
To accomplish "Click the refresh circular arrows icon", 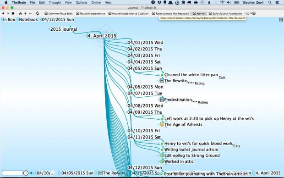I will pyautogui.click(x=37, y=13).
